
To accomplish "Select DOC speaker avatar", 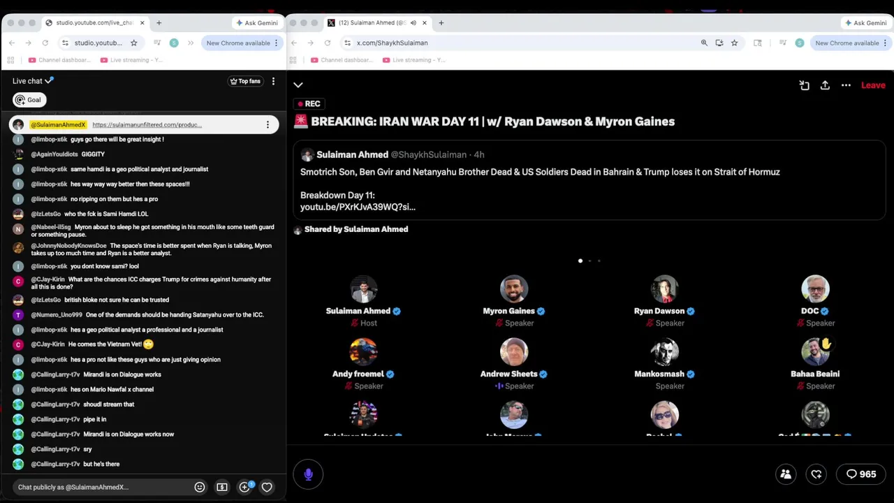I will pos(815,289).
